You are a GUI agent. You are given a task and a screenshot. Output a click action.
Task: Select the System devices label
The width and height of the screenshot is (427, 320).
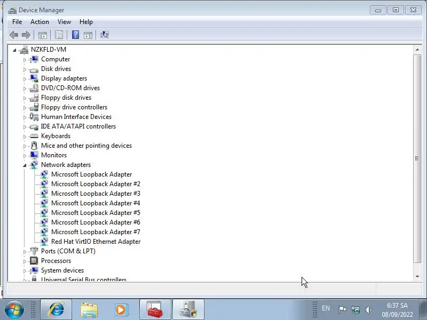[62, 270]
